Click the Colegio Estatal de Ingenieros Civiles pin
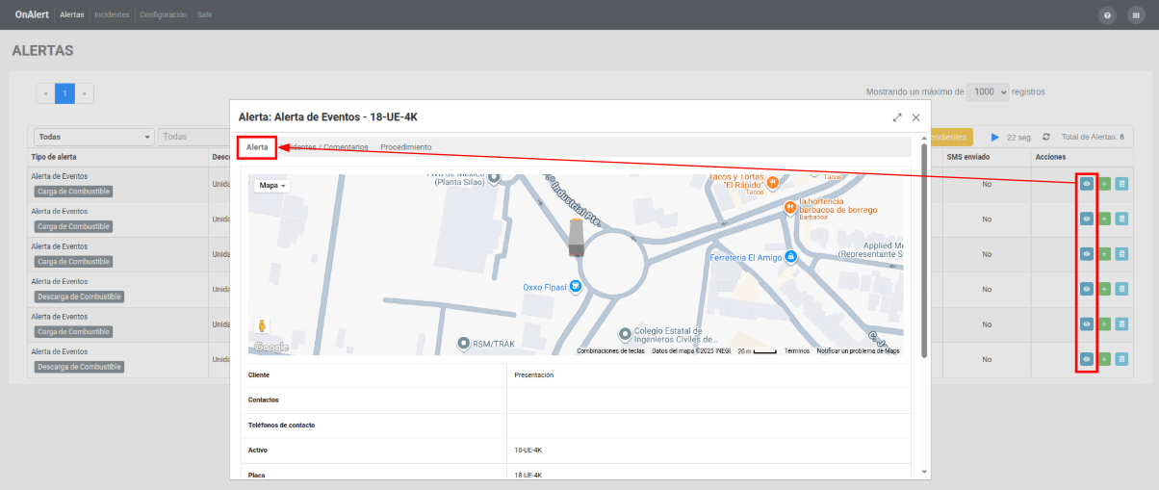Screen dimensions: 1159x490 click(625, 334)
